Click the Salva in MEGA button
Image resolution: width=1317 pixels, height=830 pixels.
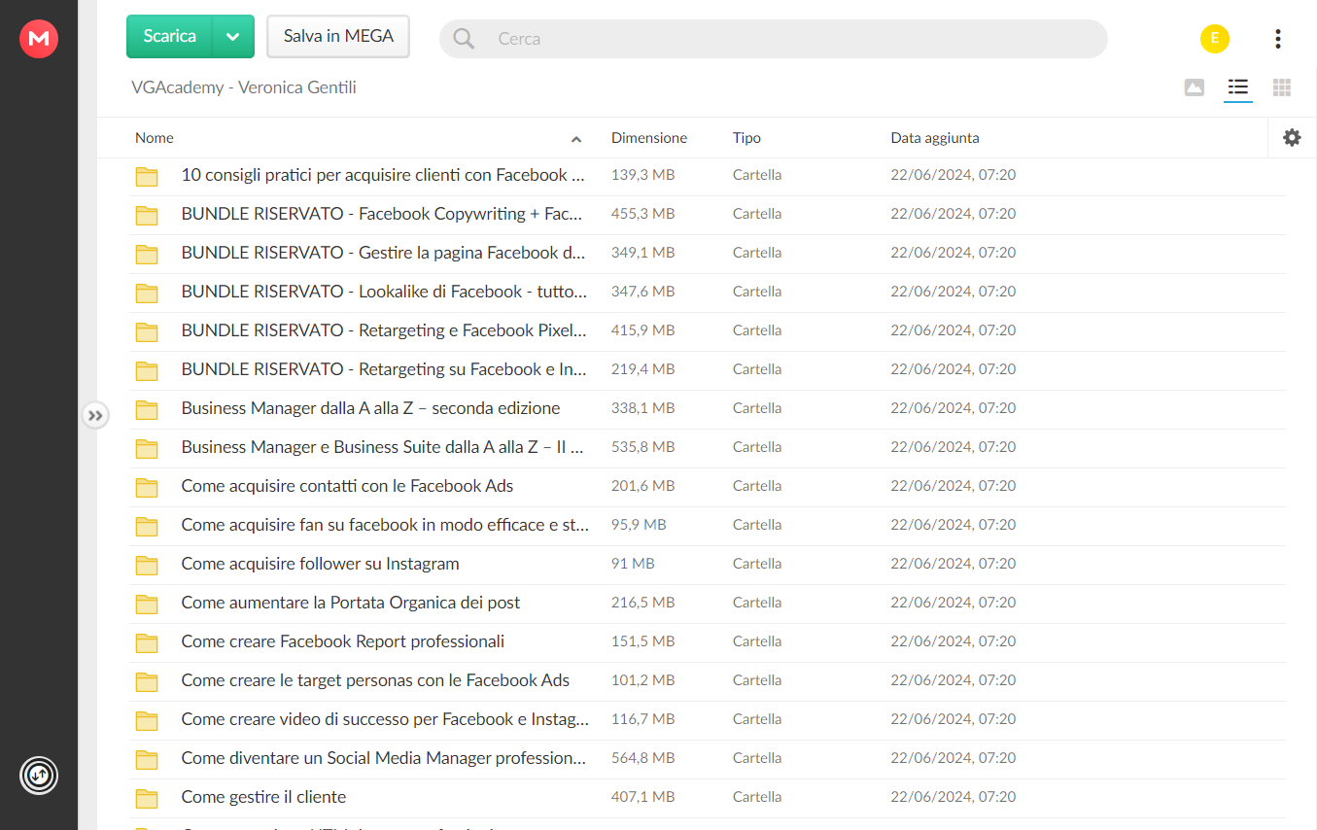point(338,36)
